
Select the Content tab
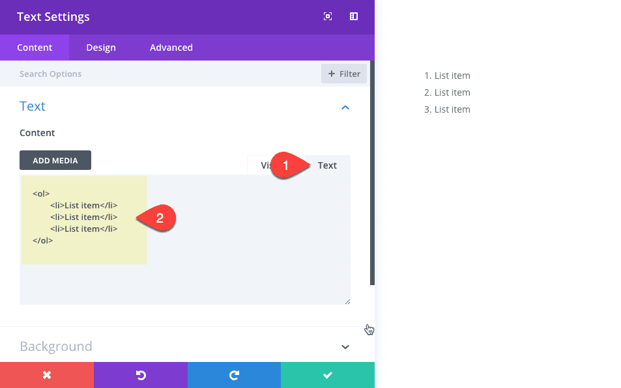tap(35, 47)
